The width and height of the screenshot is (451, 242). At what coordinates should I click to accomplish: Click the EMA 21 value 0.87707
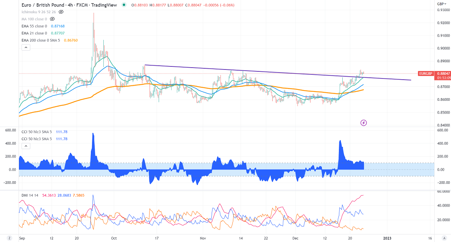(x=58, y=33)
